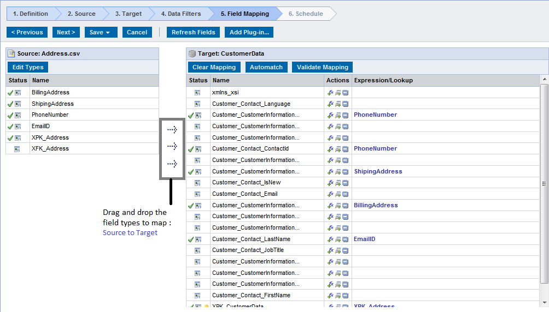The height and width of the screenshot is (312, 549).
Task: Go to the 3. Target step
Action: [x=129, y=14]
